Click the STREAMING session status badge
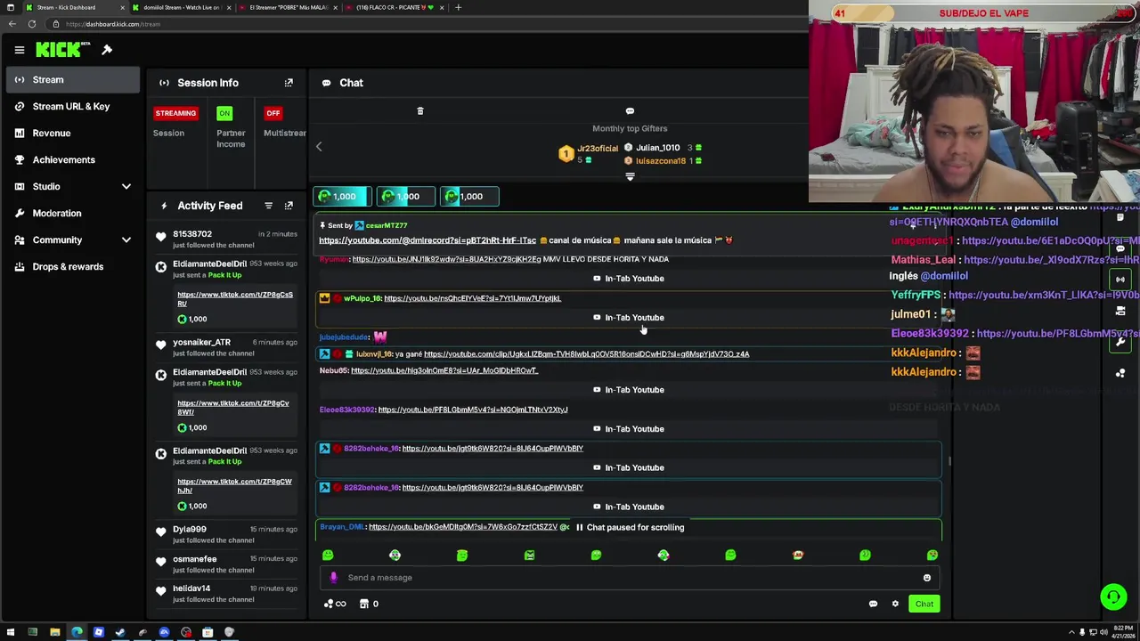The image size is (1140, 641). point(175,113)
